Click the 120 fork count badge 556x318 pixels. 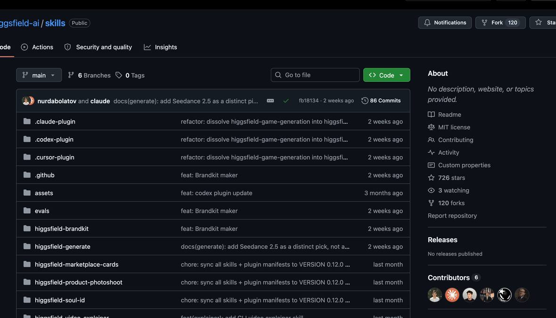tap(513, 23)
